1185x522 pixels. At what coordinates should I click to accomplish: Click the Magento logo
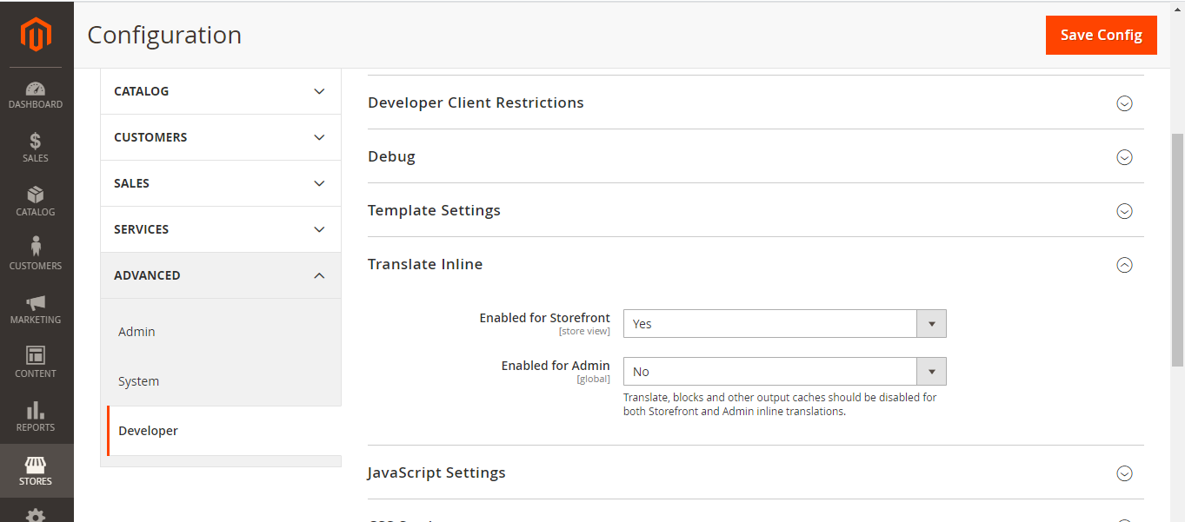click(36, 34)
